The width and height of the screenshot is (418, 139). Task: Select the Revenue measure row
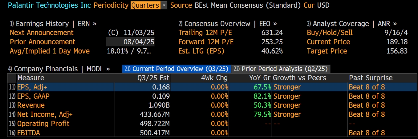[31, 105]
